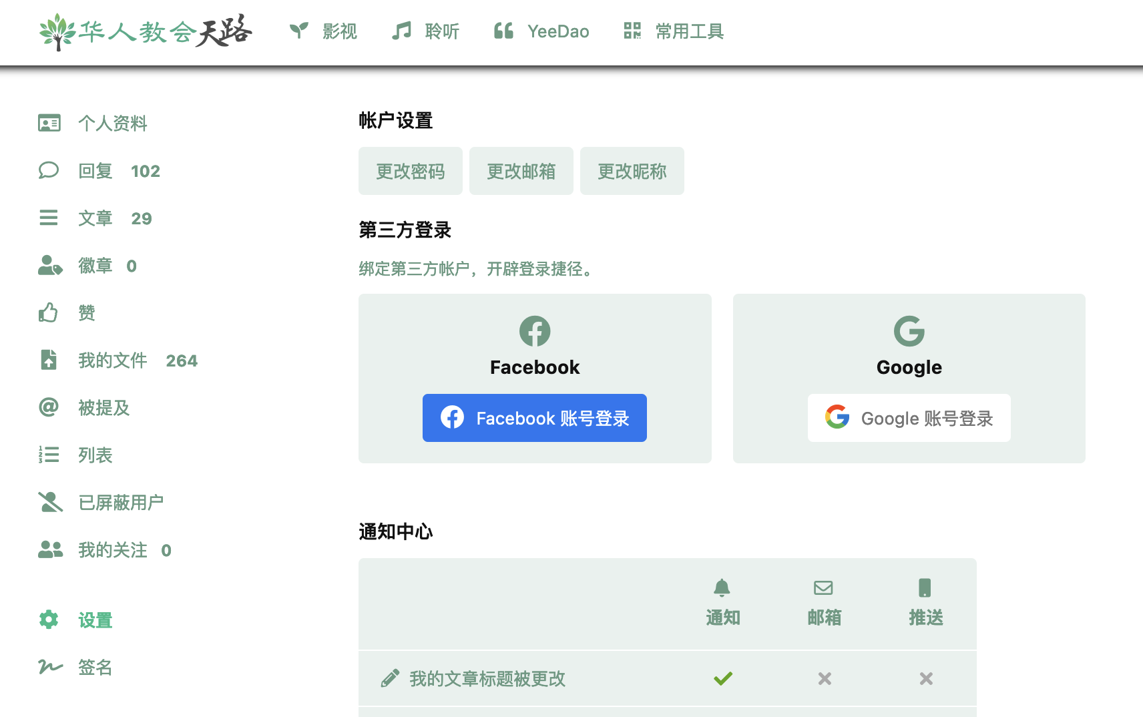
Task: Click the 回复 speech bubble icon
Action: click(49, 171)
